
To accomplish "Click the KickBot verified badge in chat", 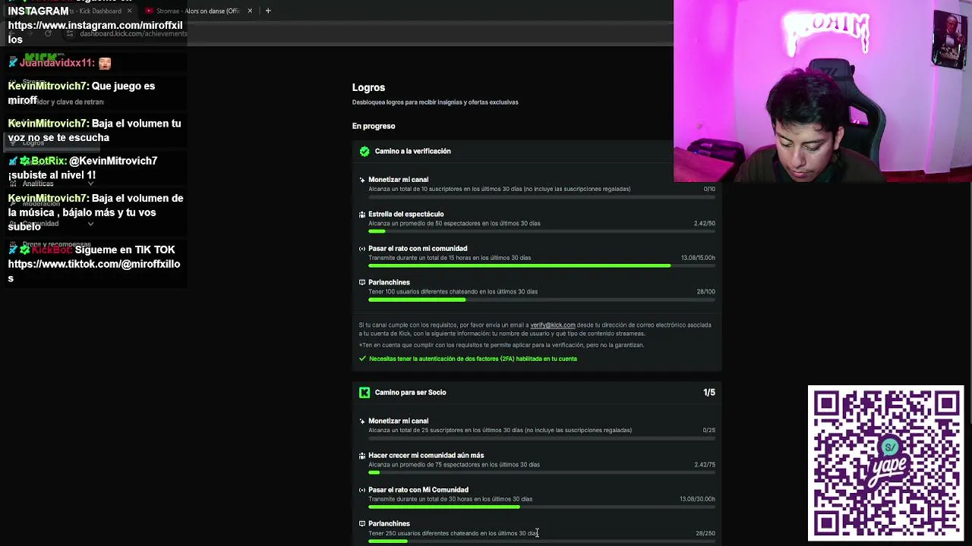I will click(x=24, y=249).
